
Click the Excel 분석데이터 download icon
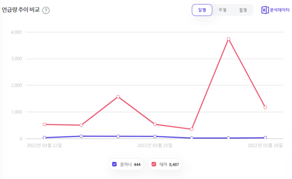265,10
